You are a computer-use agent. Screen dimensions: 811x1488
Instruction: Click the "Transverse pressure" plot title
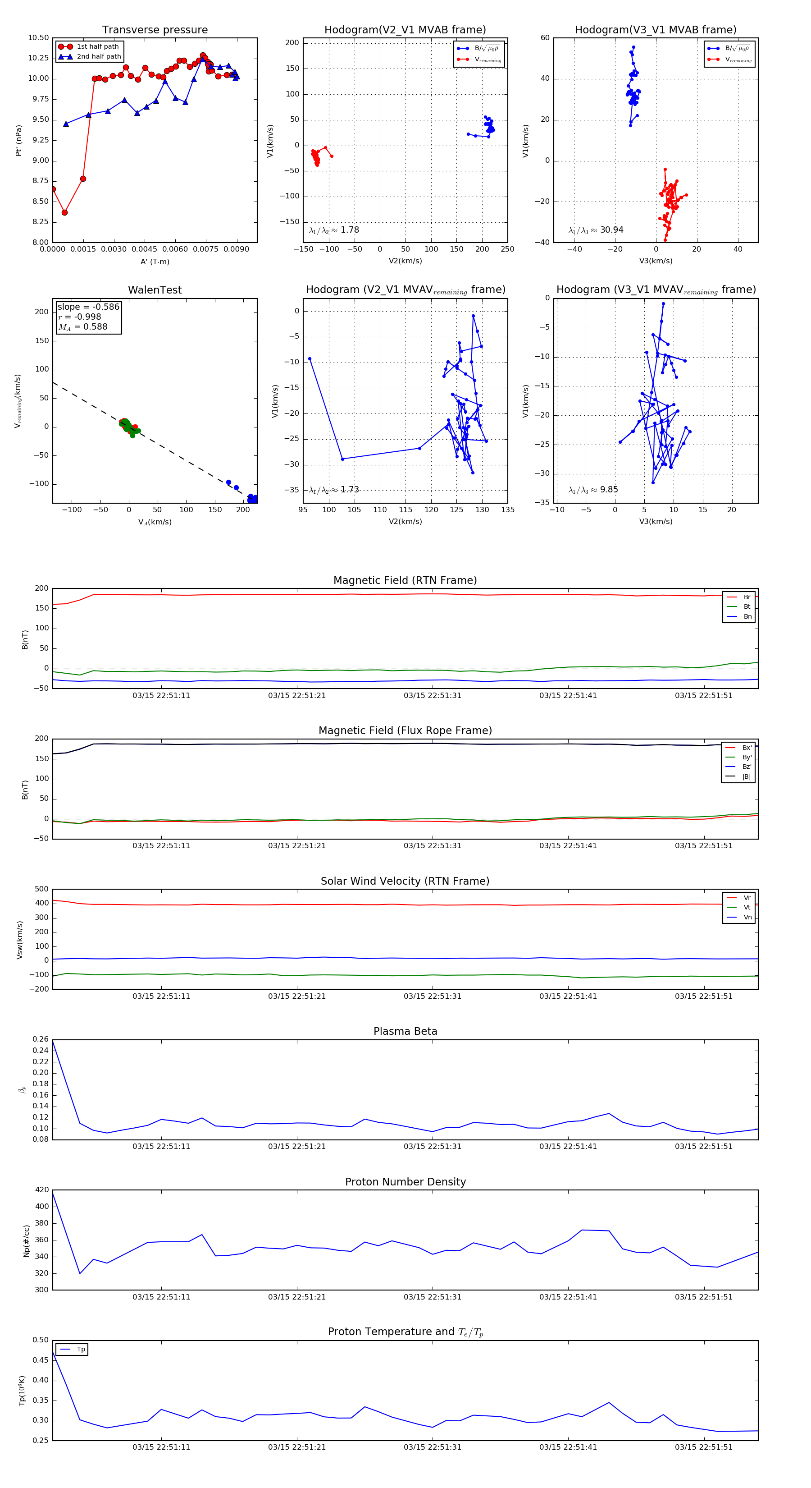click(x=155, y=30)
